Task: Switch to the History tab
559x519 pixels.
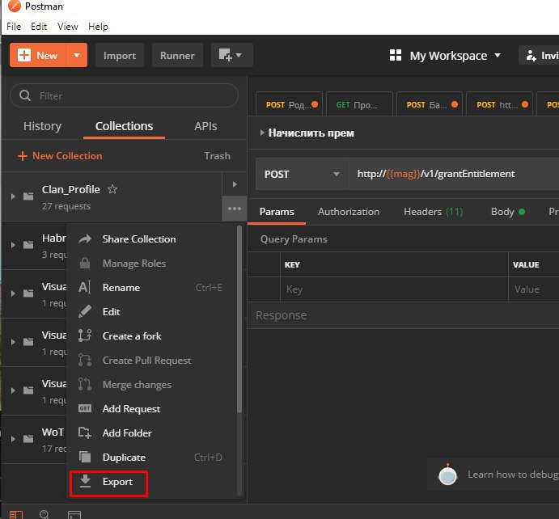Action: click(42, 126)
